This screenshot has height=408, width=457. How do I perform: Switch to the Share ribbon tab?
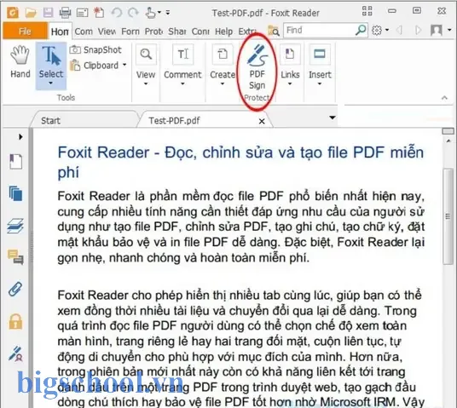pyautogui.click(x=176, y=32)
